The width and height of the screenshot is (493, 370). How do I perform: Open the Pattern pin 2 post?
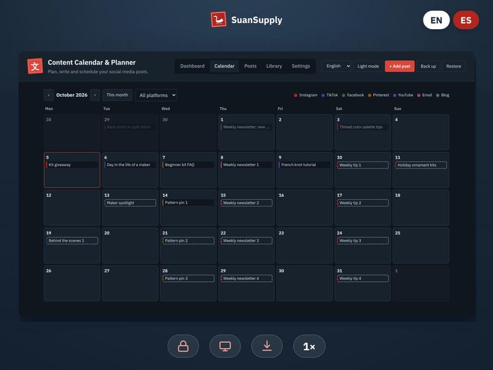188,240
